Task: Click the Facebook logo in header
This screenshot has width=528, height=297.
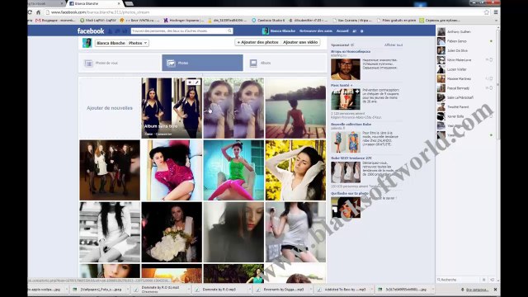Action: (x=91, y=31)
